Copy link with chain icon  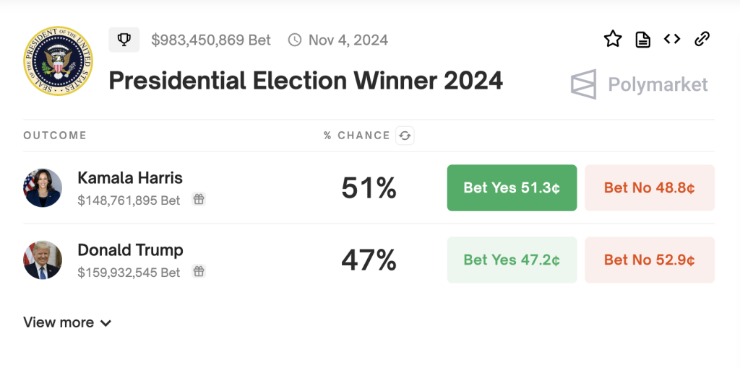point(702,39)
